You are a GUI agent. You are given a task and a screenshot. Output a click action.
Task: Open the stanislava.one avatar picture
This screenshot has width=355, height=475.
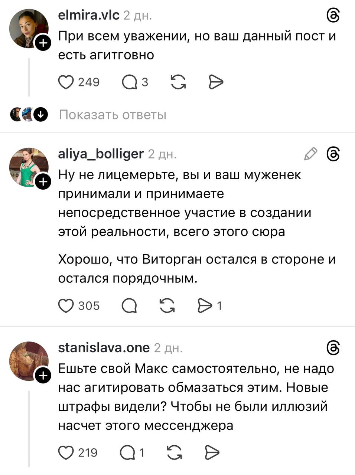pyautogui.click(x=28, y=360)
